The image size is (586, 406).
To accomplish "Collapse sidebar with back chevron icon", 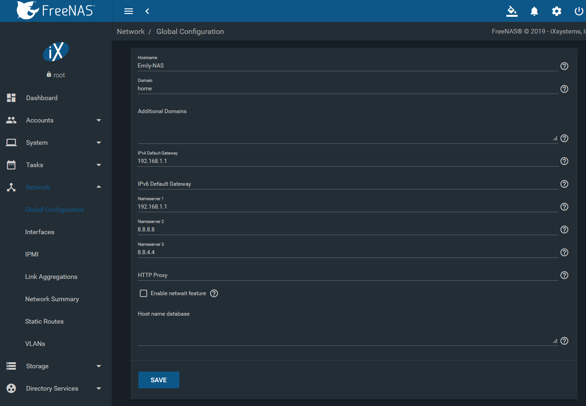I will [147, 11].
